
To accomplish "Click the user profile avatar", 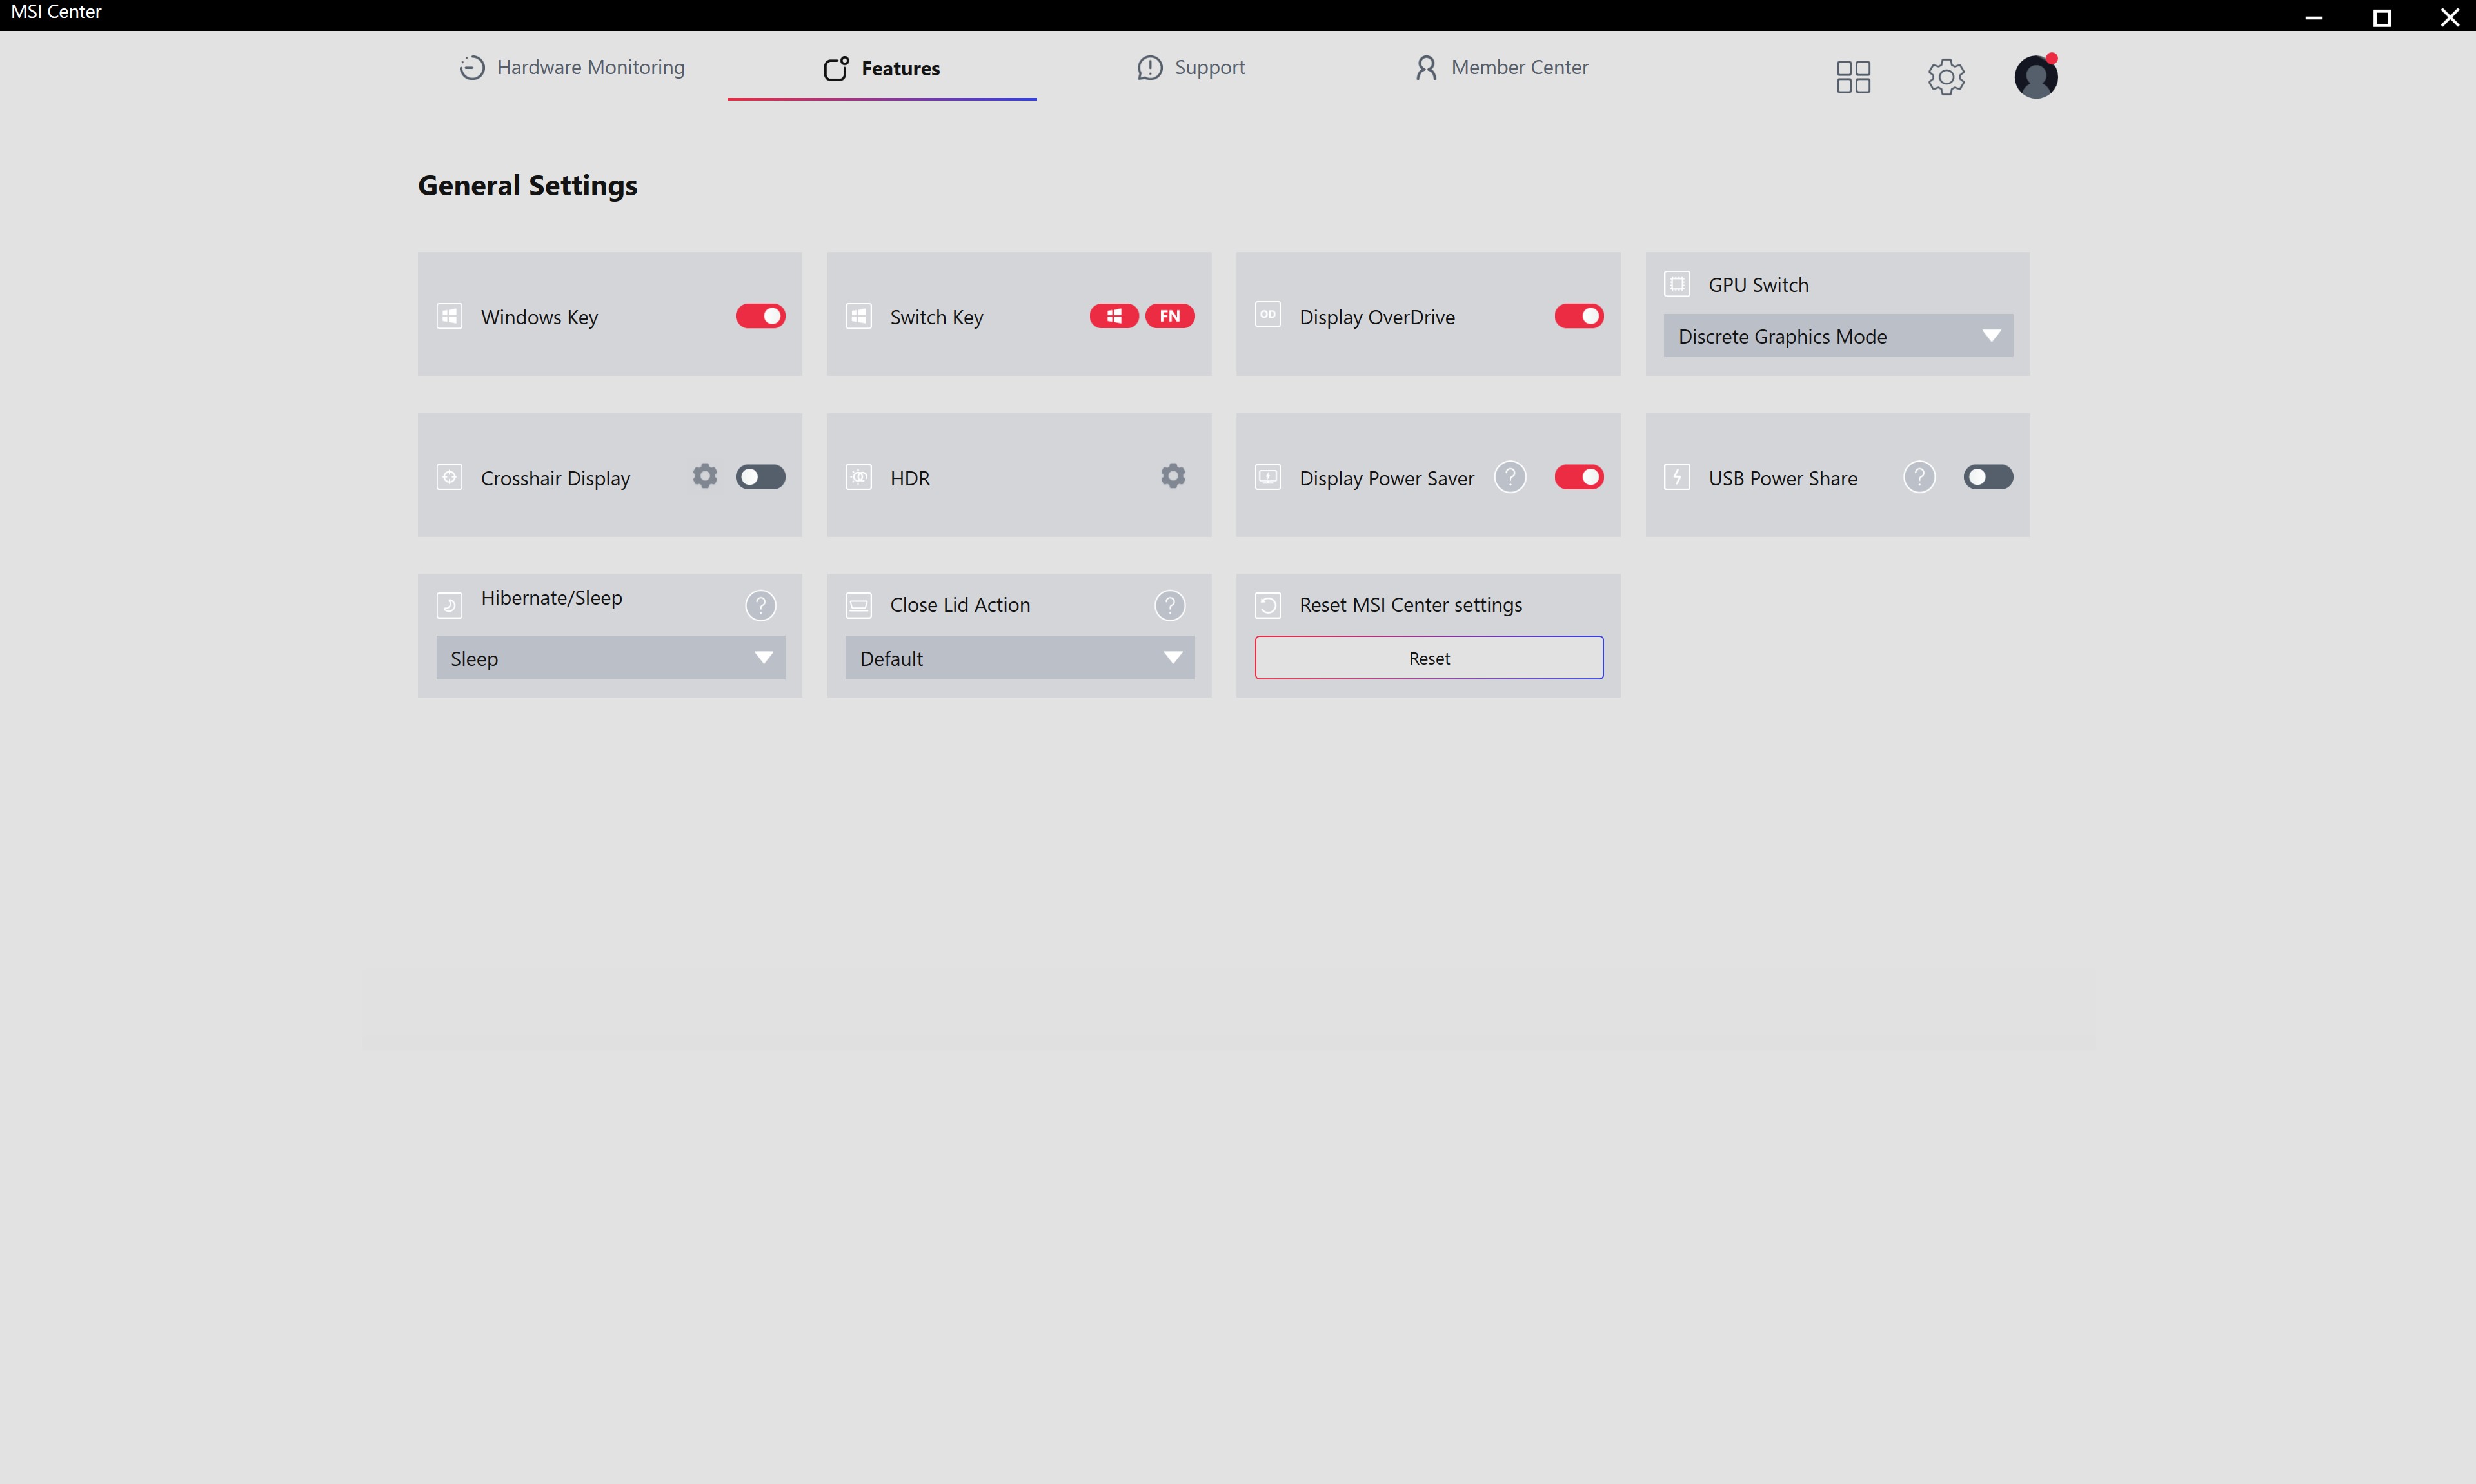I will (x=2036, y=77).
